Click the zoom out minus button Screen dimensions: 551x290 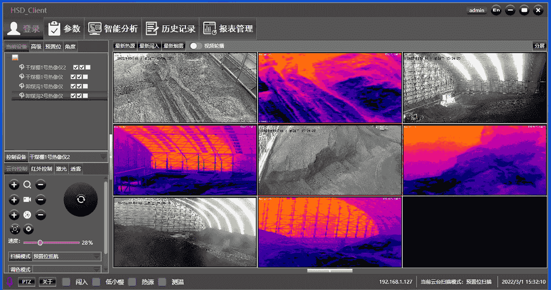point(40,185)
